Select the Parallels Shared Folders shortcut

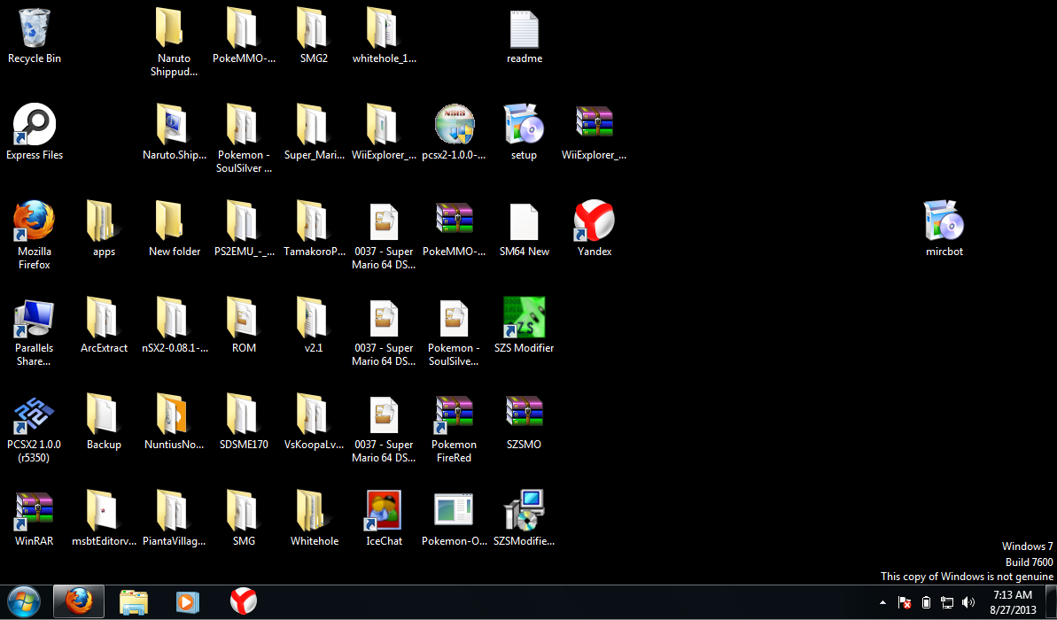click(34, 318)
